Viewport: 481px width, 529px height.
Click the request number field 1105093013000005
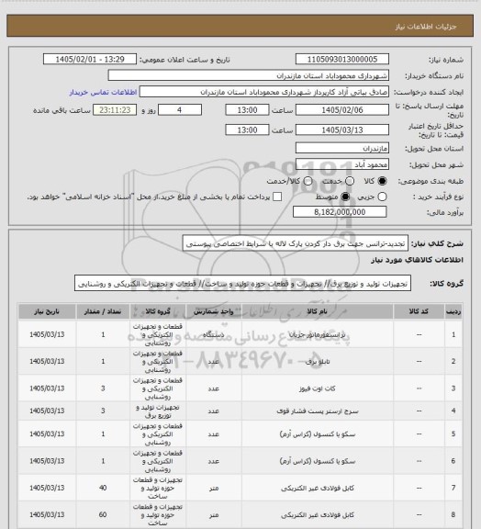coord(342,59)
